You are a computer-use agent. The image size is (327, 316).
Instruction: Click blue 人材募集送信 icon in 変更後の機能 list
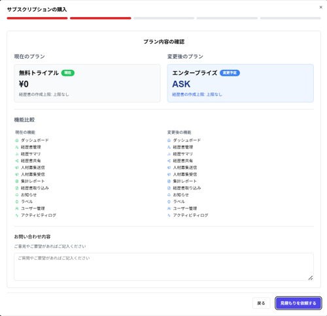point(169,168)
